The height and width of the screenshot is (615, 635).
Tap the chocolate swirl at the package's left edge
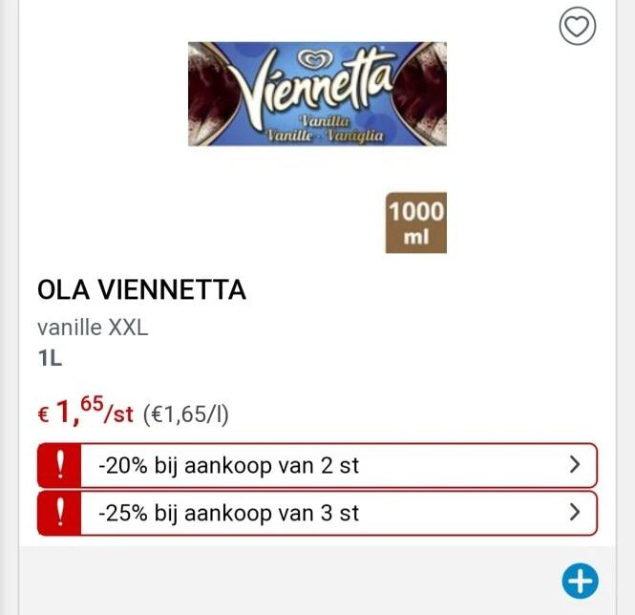[x=210, y=94]
